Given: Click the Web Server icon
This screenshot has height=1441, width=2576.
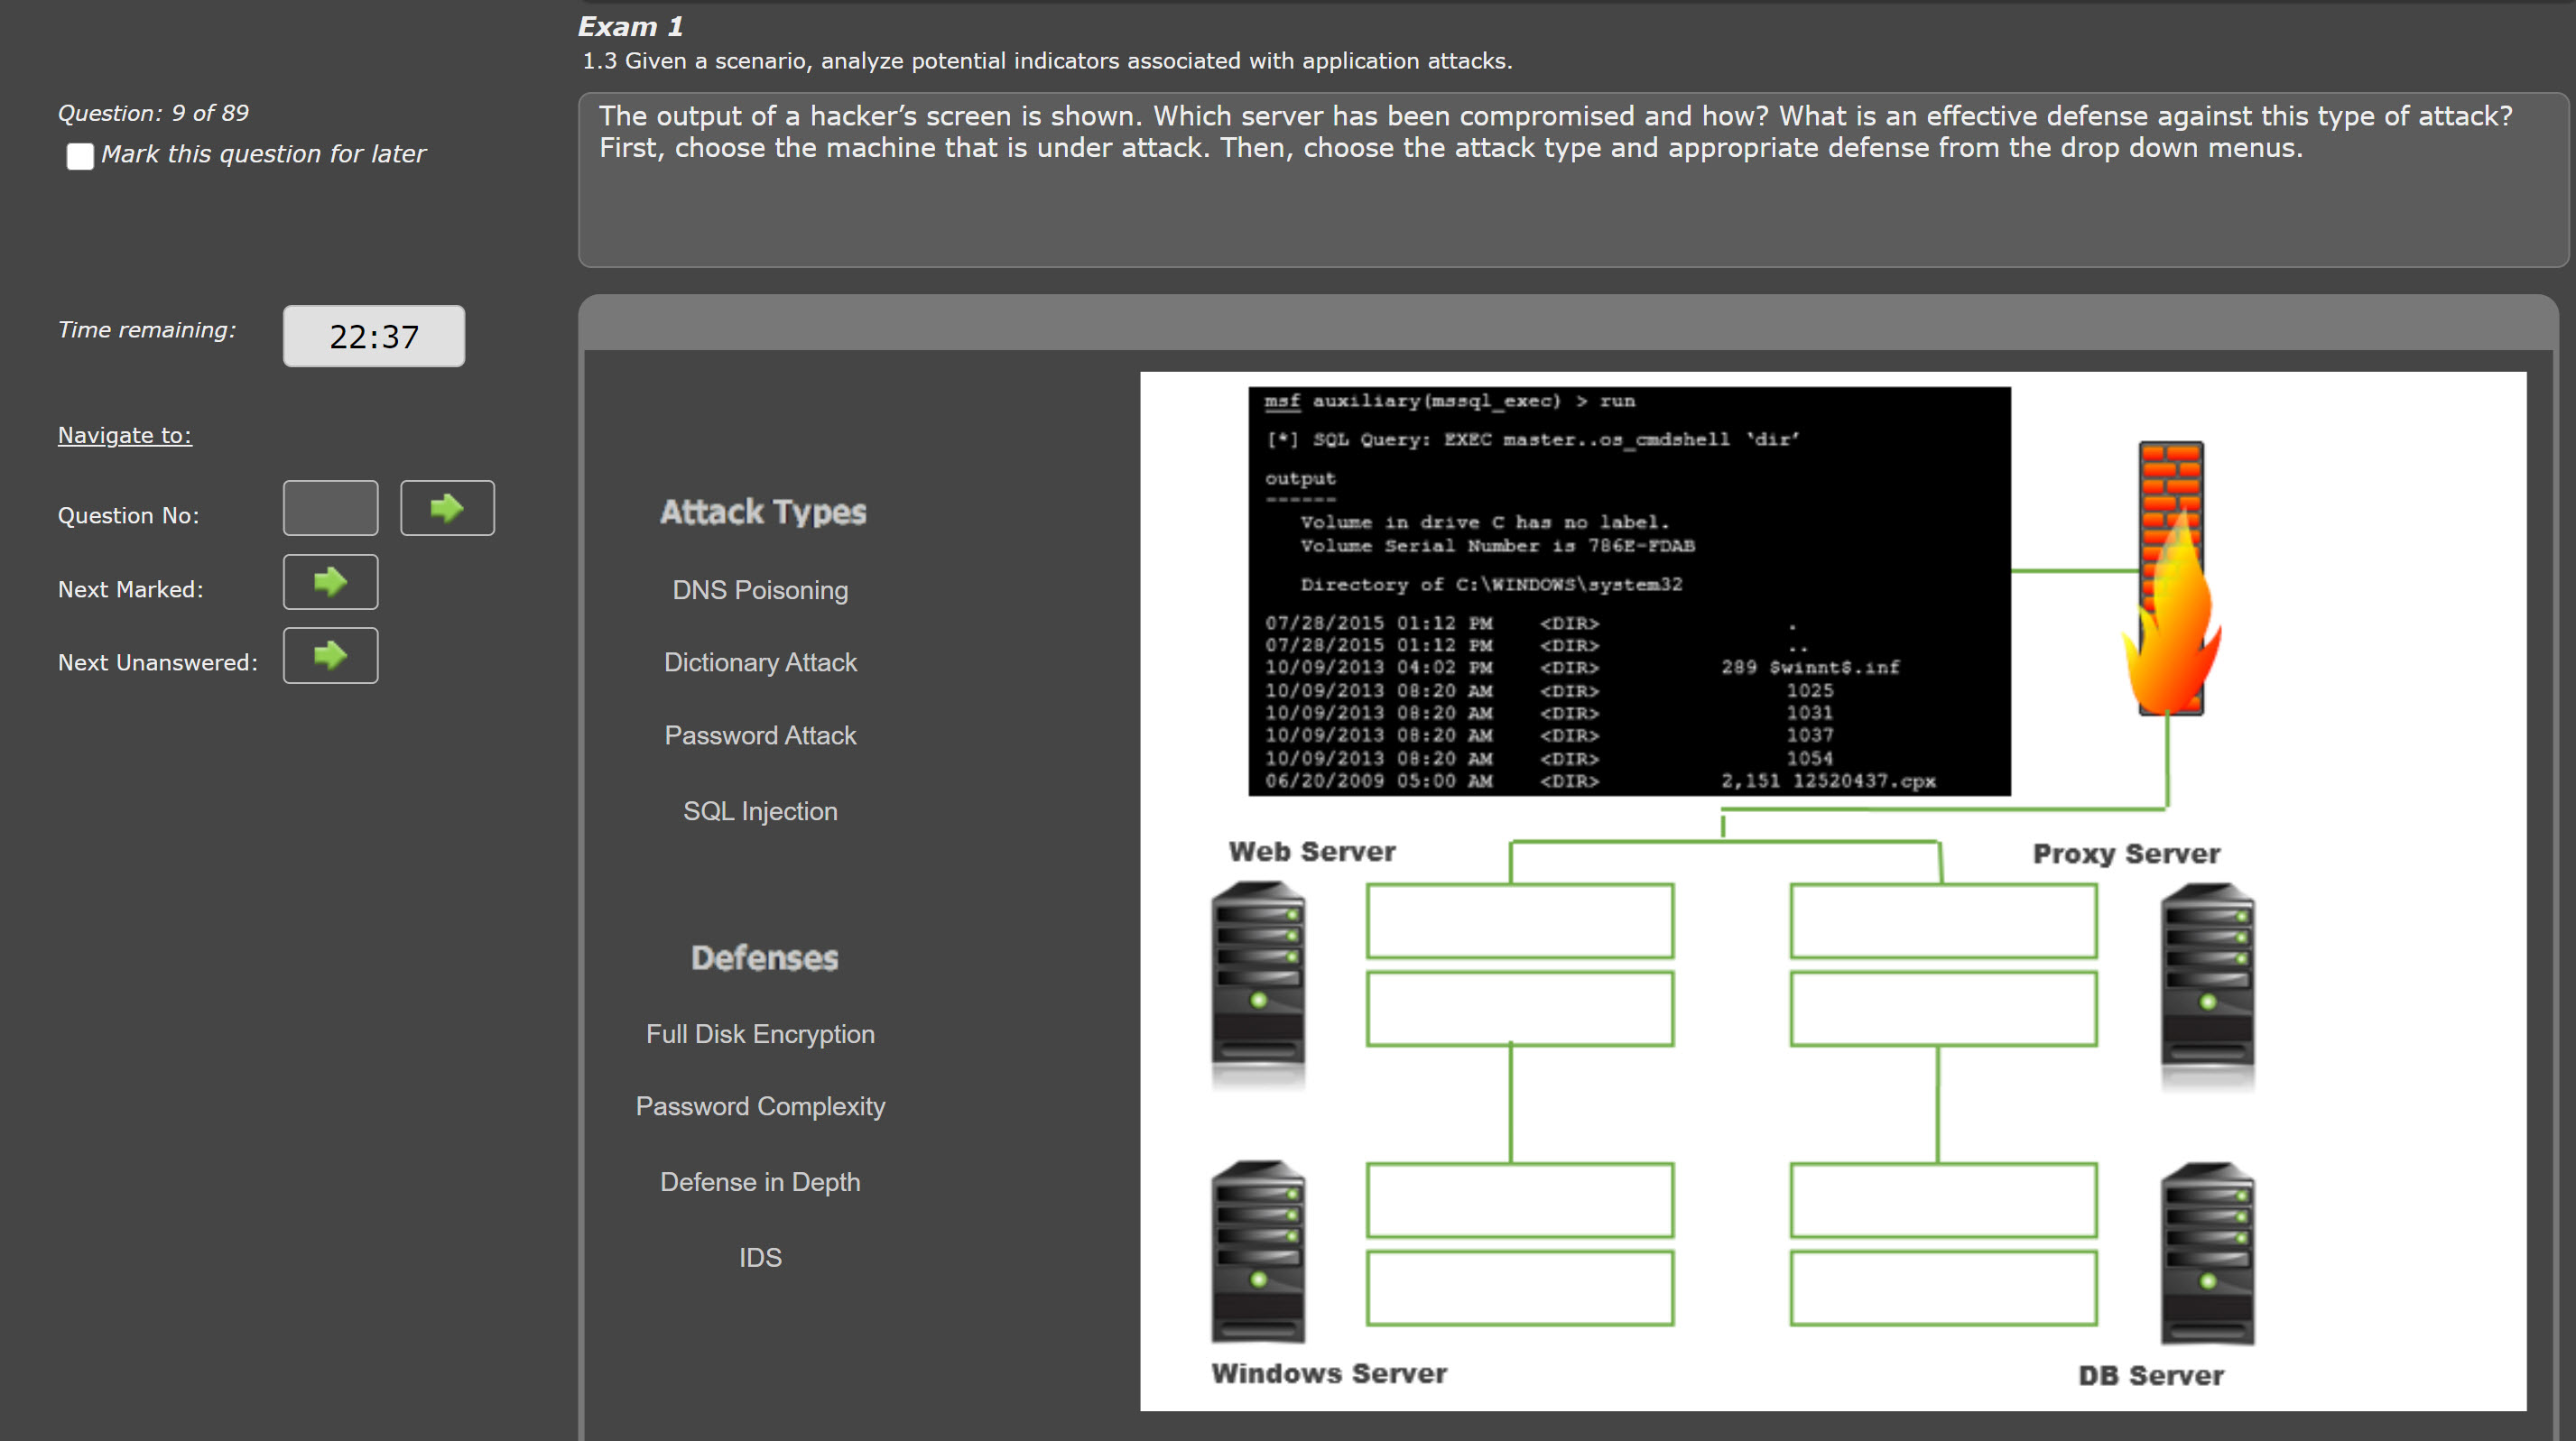Looking at the screenshot, I should point(1258,982).
